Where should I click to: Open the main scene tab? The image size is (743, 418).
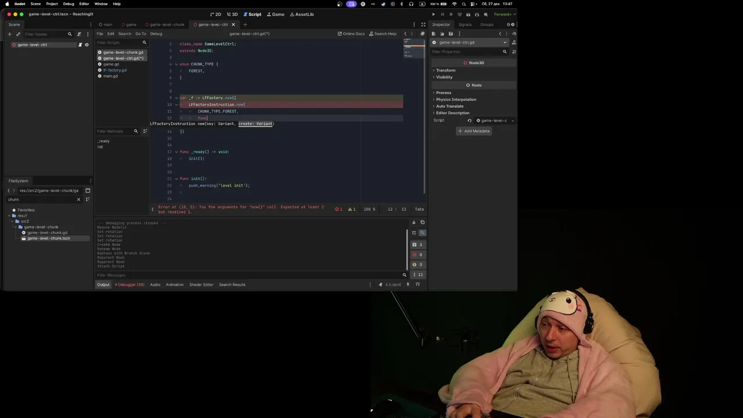[x=105, y=24]
